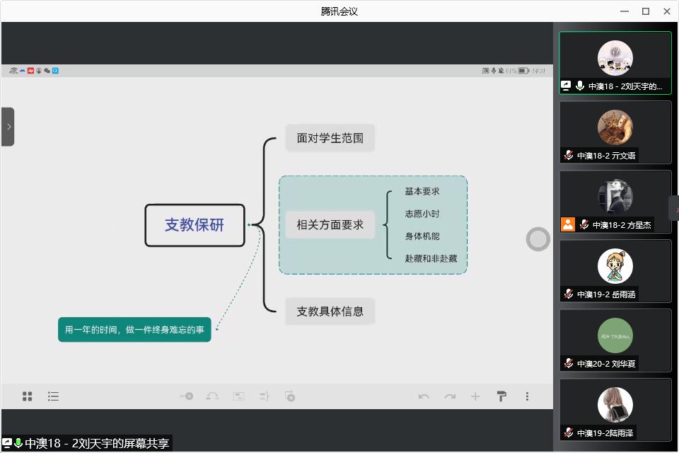The width and height of the screenshot is (679, 453).
Task: Collapse the participant video panel handle
Action: (674, 208)
